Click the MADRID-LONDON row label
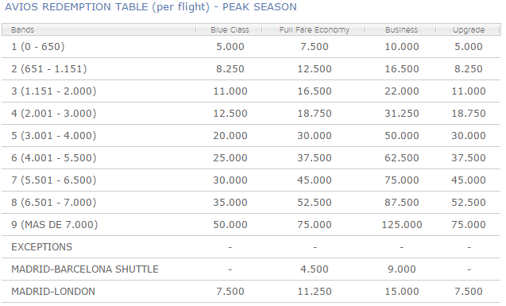 (x=53, y=292)
